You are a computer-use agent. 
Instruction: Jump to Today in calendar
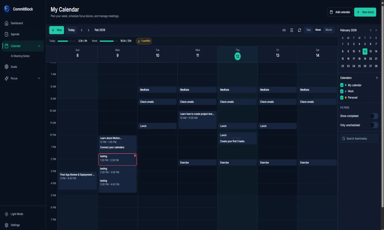pos(71,30)
